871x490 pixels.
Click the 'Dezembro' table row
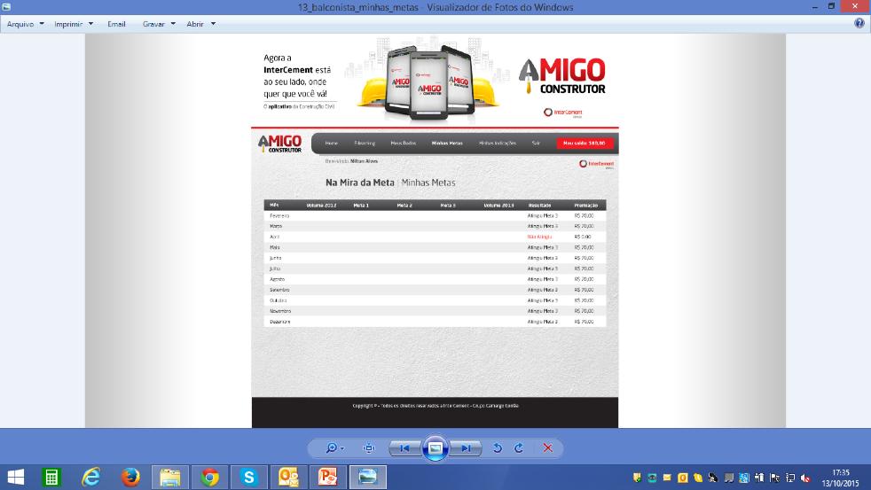(435, 322)
